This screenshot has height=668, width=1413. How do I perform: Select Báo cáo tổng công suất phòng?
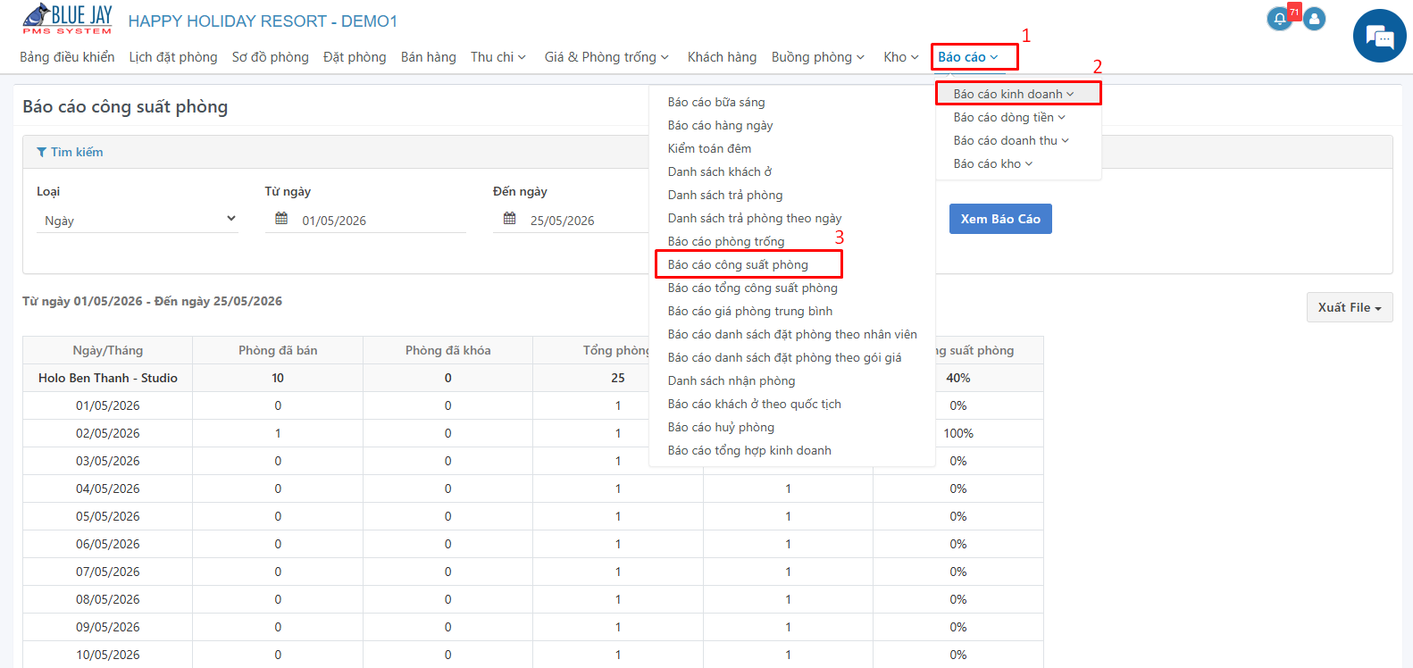point(753,288)
